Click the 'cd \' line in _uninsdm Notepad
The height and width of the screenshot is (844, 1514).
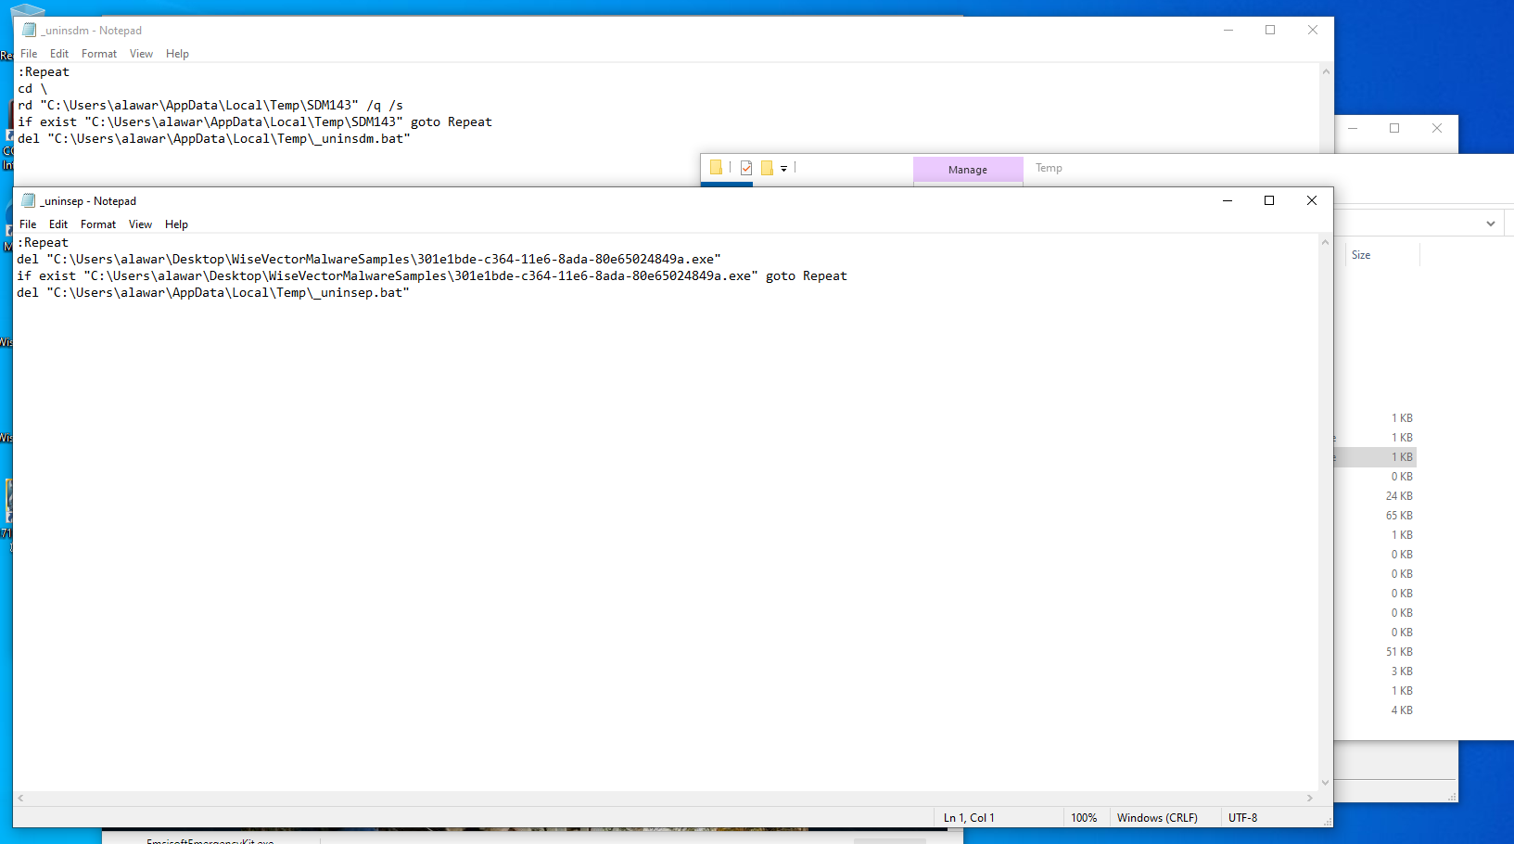point(32,89)
